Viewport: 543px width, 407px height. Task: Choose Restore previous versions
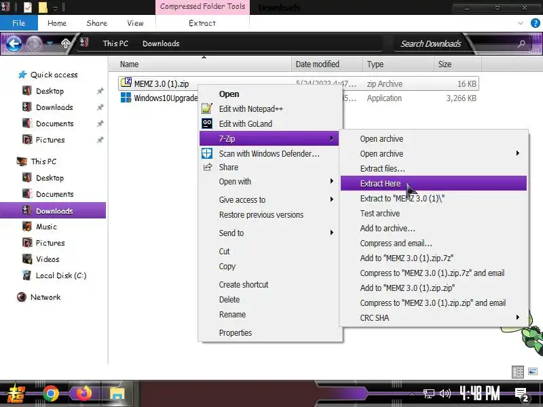pos(261,215)
